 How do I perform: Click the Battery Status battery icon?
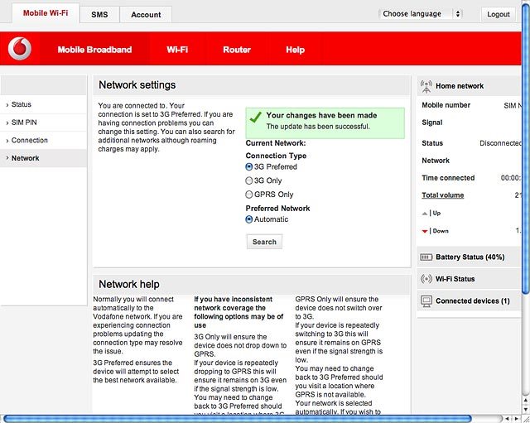[426, 257]
